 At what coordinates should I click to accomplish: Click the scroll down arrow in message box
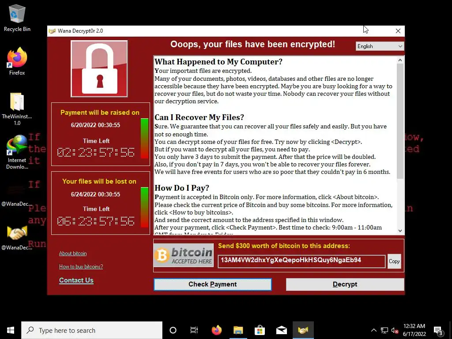[400, 230]
